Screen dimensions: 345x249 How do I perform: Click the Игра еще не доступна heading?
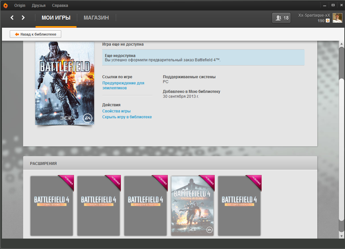(123, 44)
